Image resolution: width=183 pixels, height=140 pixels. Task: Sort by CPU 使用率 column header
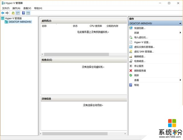click(96, 26)
